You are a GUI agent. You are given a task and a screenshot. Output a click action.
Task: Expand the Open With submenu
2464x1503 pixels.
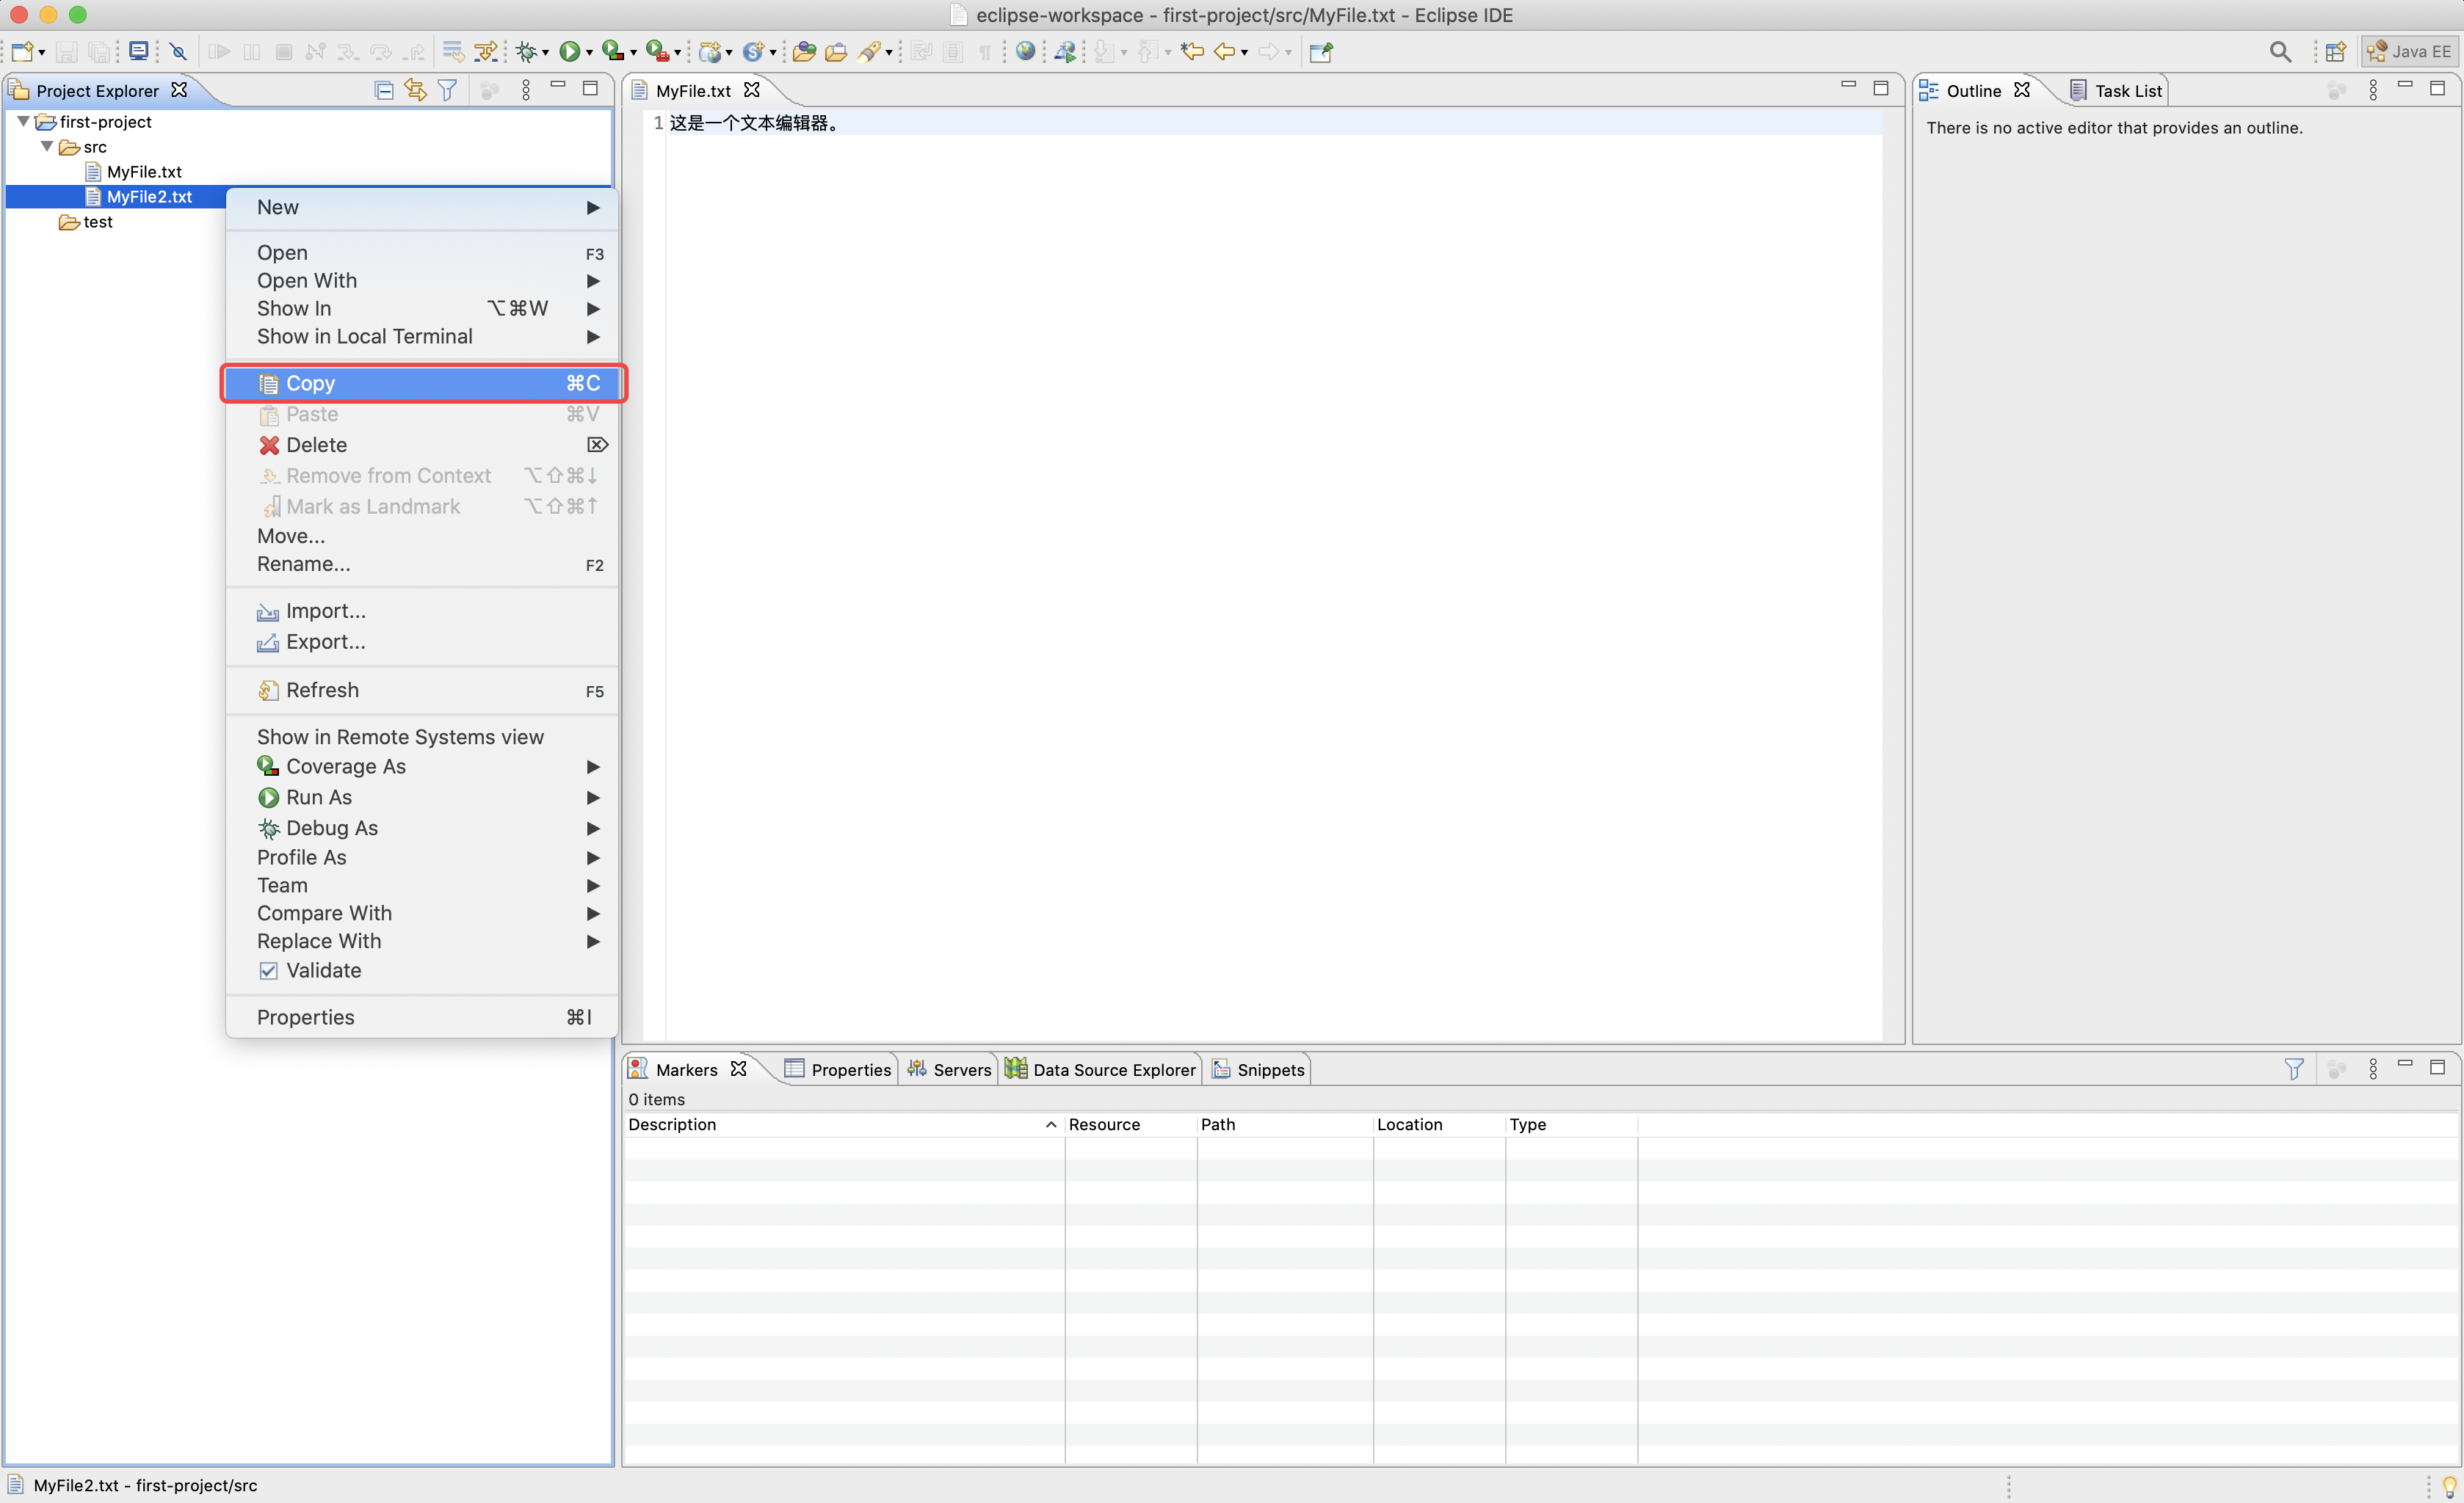pos(422,281)
